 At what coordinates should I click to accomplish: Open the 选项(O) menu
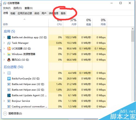(17, 8)
